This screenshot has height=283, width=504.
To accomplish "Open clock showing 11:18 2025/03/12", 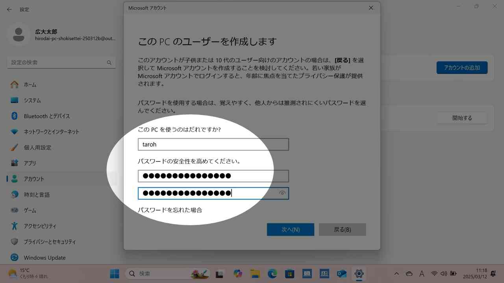I will [476, 274].
